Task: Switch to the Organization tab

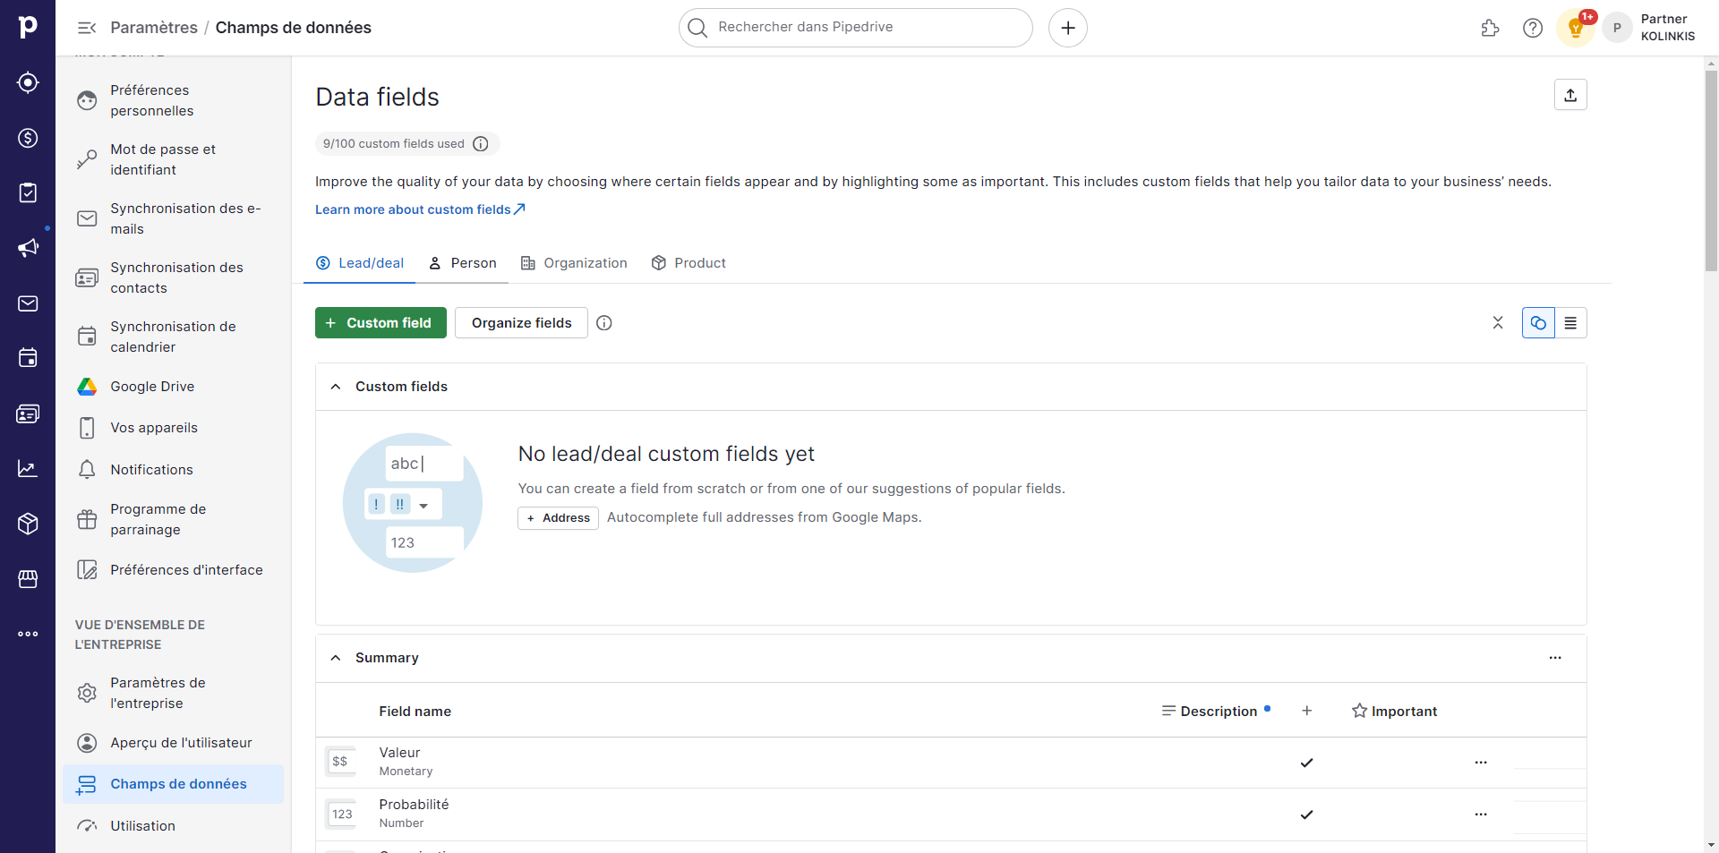Action: click(574, 263)
